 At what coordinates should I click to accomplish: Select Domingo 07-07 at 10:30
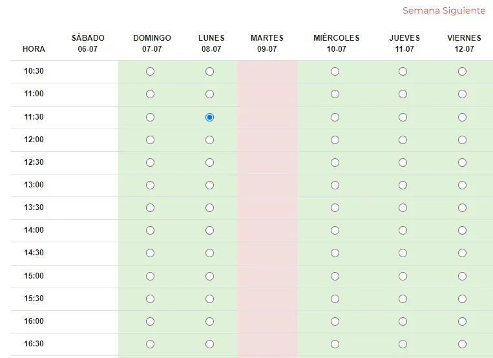coord(150,72)
